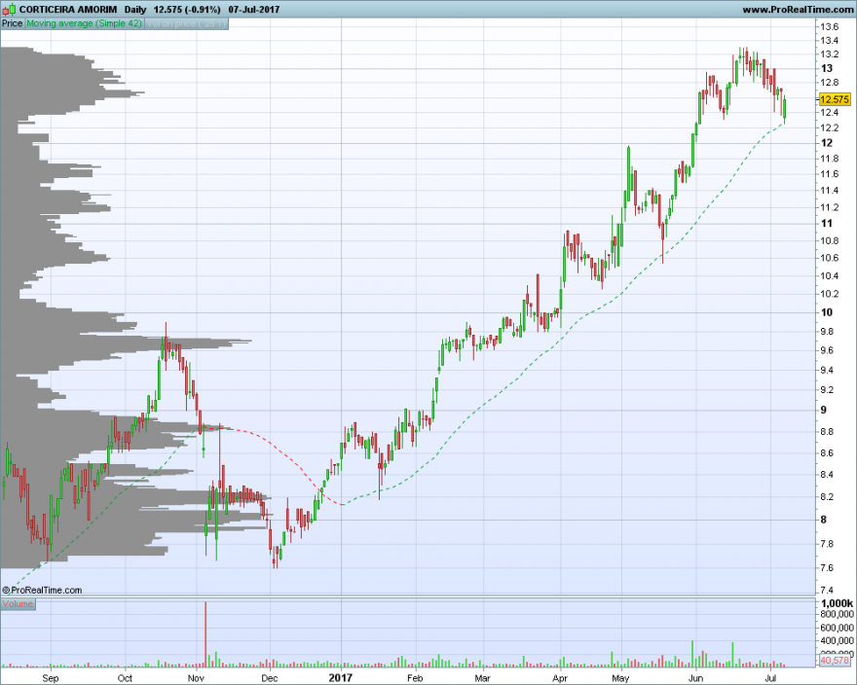Click the 1,000k volume axis label

[838, 603]
